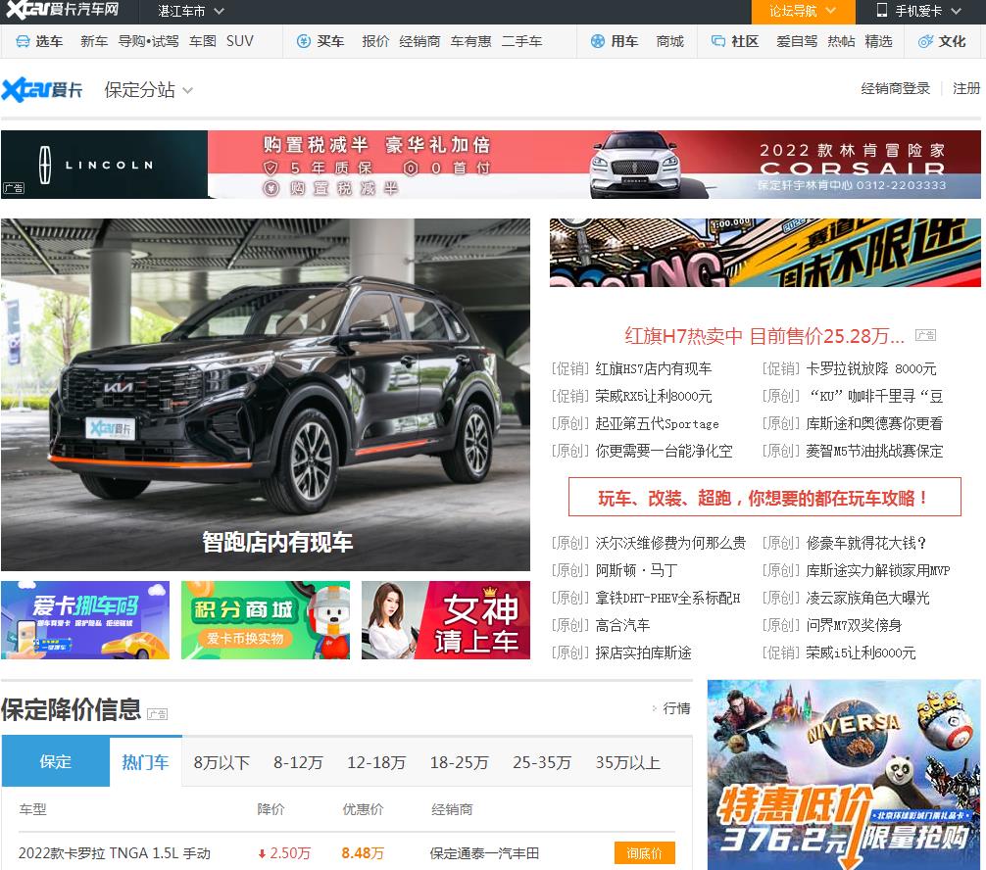Select the 热门车 tab
This screenshot has width=986, height=870.
(145, 762)
